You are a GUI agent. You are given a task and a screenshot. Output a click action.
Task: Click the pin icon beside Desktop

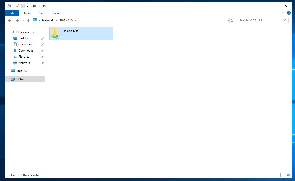[42, 38]
